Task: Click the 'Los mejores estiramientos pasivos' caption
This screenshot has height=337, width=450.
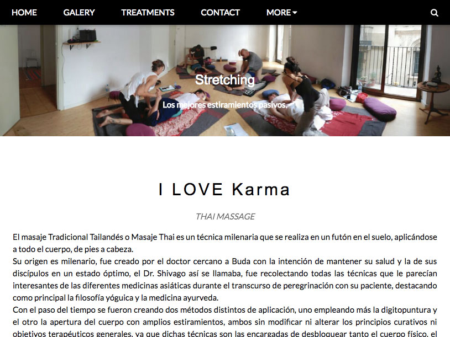Action: (x=224, y=105)
